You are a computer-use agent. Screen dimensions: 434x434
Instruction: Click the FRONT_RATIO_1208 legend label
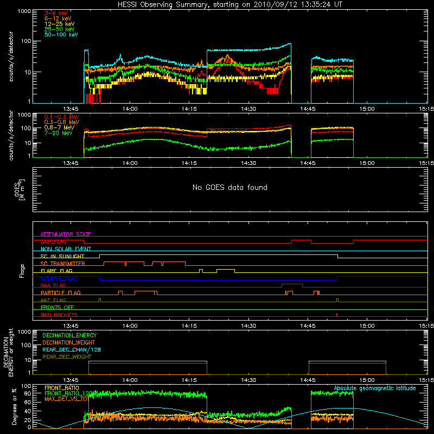coord(71,393)
